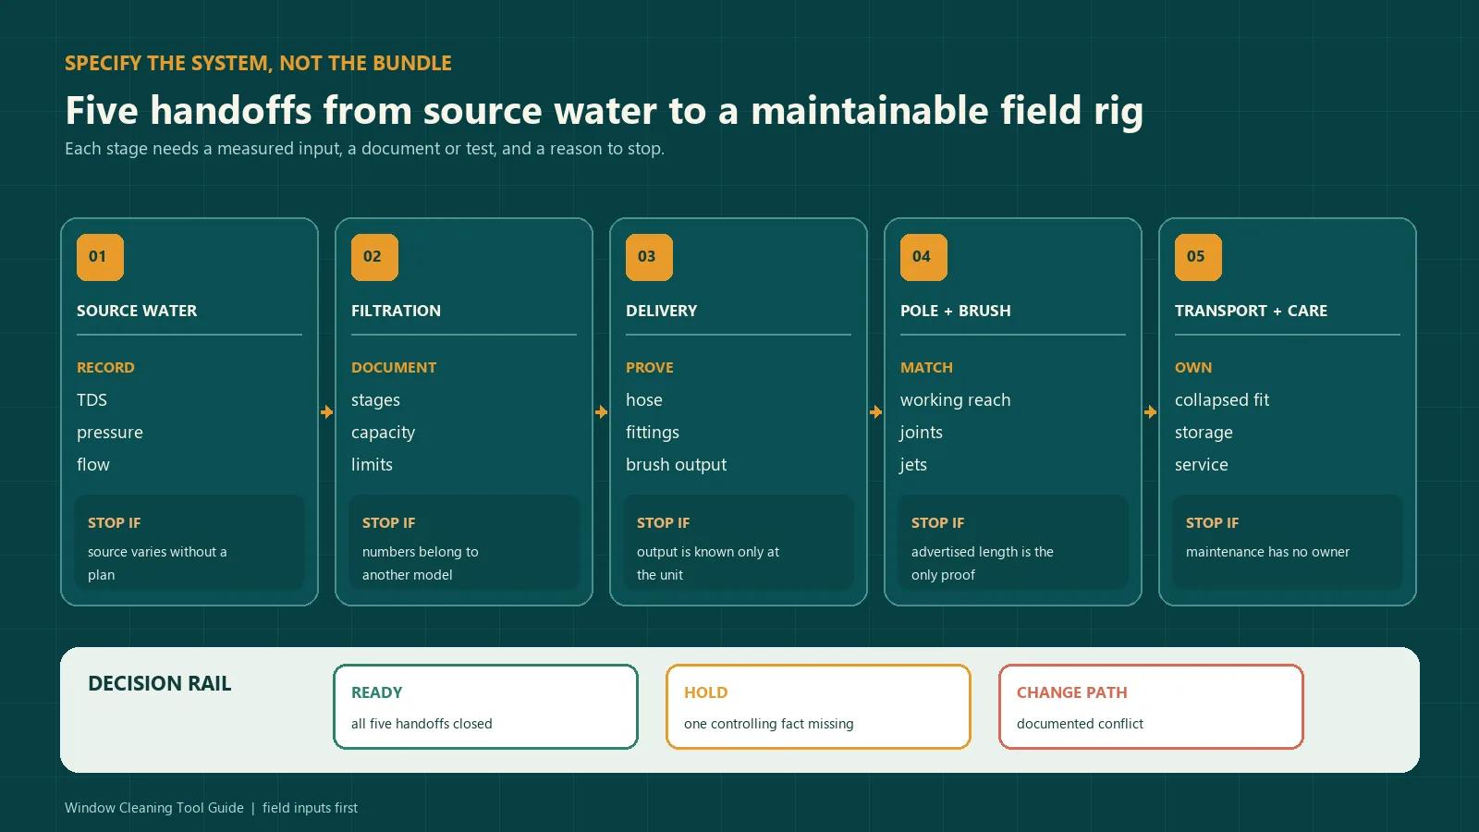Click the DECISION RAIL label
Screen dimensions: 1479x832
click(x=160, y=683)
